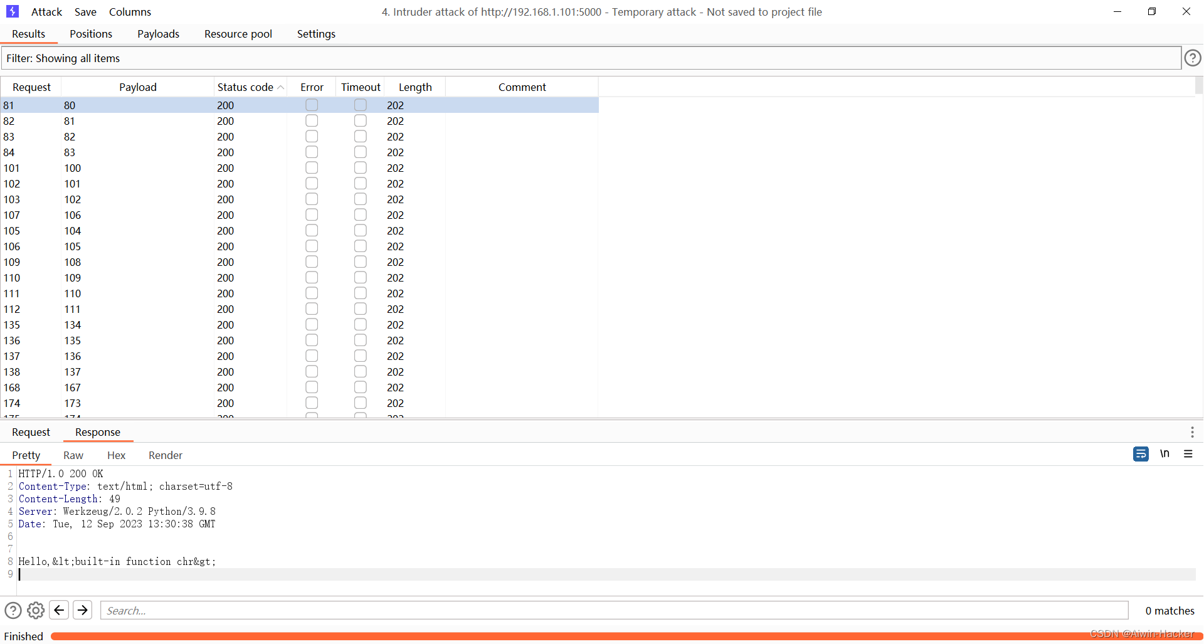Sort by Request column header
This screenshot has width=1204, height=644.
click(31, 87)
